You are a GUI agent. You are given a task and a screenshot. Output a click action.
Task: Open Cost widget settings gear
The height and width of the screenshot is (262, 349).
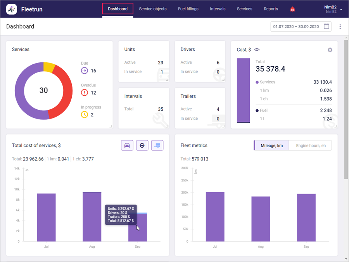pyautogui.click(x=330, y=50)
